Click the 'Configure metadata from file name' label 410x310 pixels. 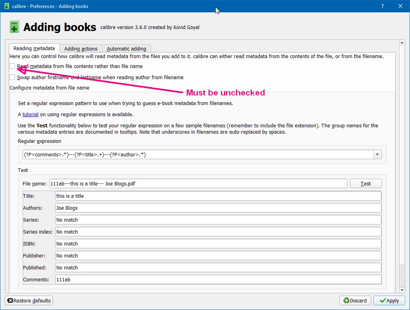pyautogui.click(x=49, y=88)
